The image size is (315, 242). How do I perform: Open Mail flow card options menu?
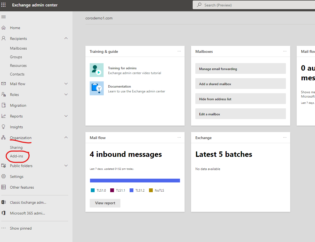[x=179, y=137]
